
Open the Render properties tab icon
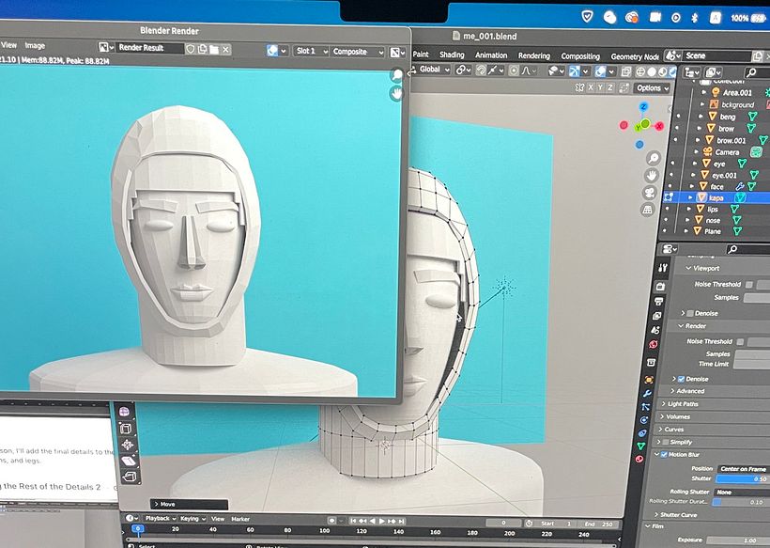(660, 287)
